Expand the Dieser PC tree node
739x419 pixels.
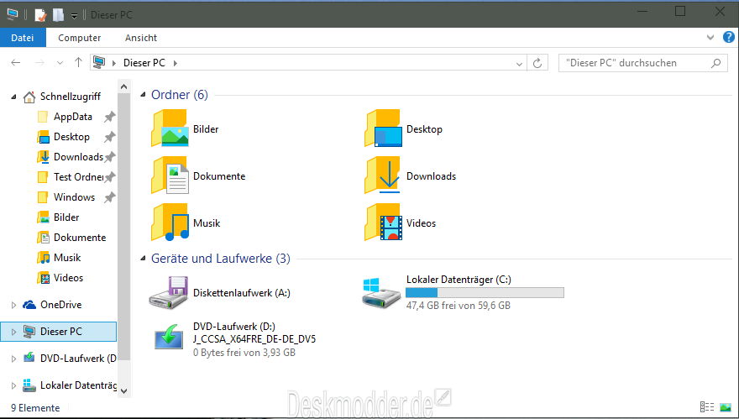tap(13, 333)
